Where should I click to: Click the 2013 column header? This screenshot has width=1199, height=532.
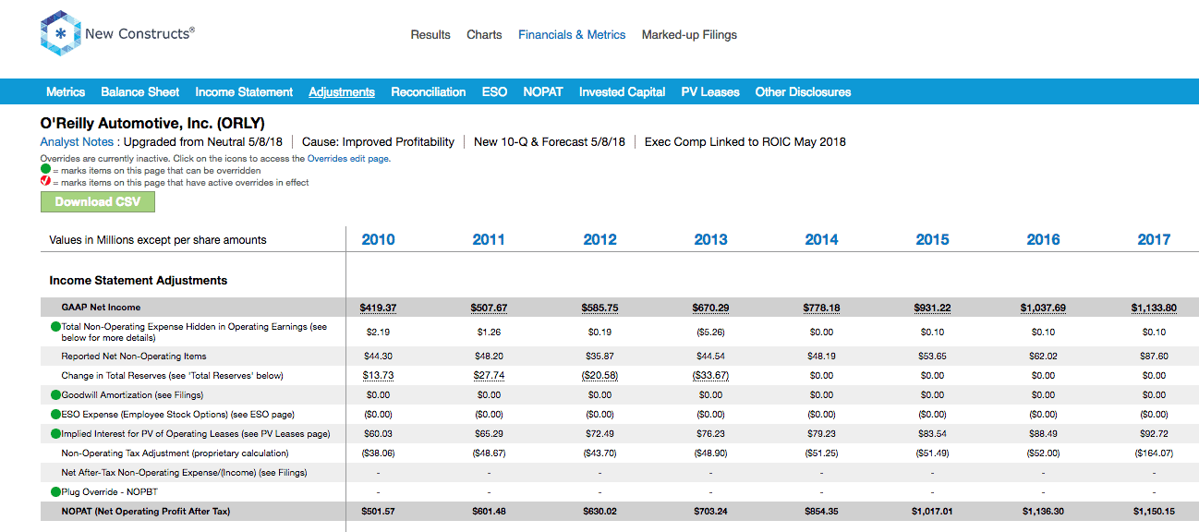[710, 239]
